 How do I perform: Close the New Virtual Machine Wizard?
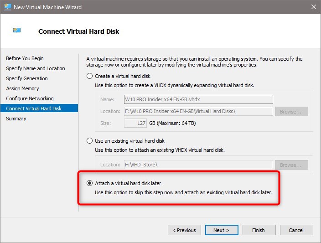pyautogui.click(x=313, y=7)
